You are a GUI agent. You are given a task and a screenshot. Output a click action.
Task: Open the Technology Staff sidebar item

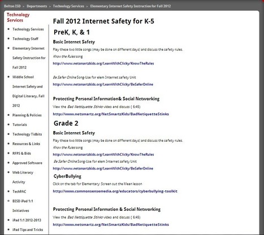coord(25,39)
